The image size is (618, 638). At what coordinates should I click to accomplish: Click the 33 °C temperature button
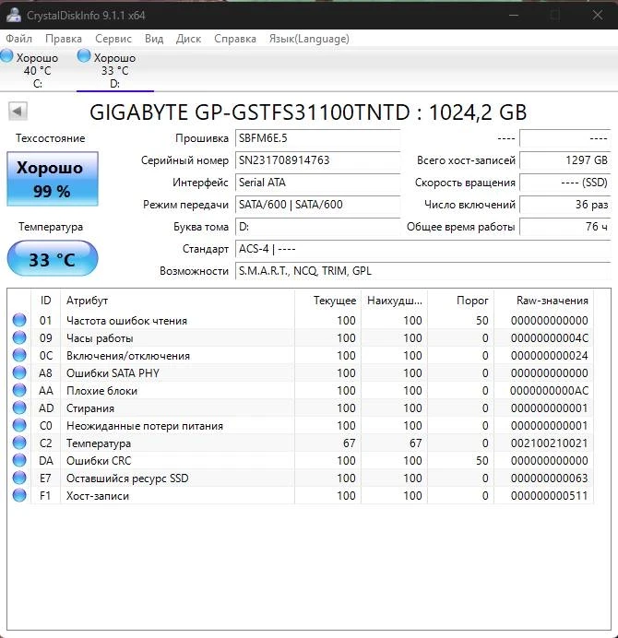[x=53, y=258]
